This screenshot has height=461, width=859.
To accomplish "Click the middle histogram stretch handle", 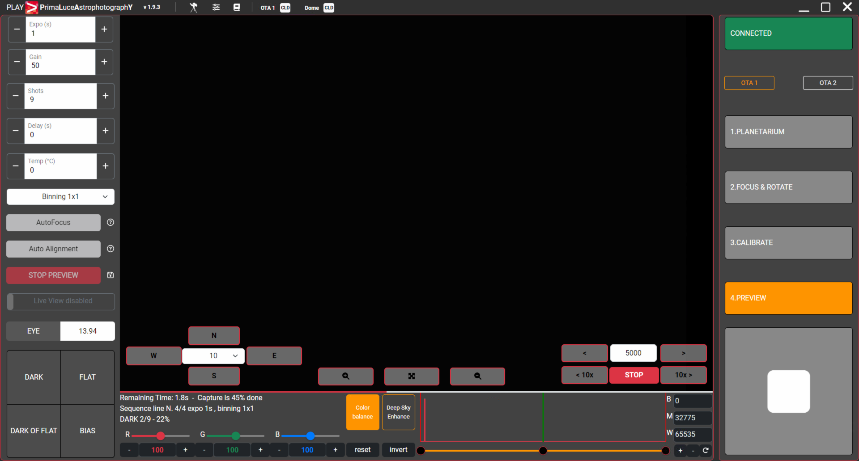I will point(543,450).
